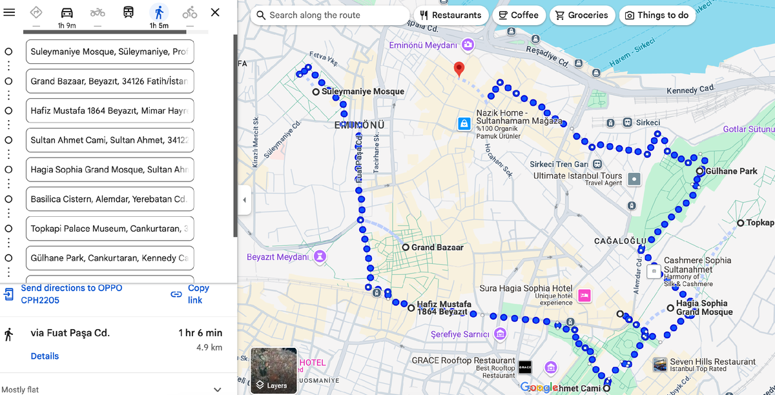Viewport: 775px width, 395px height.
Task: Click waypoint circle beside Hafiz Mustafa field
Action: (8, 111)
